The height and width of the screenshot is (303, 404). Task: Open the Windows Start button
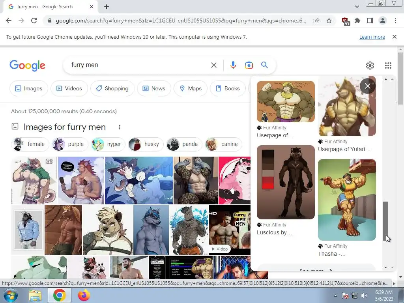tap(10, 295)
